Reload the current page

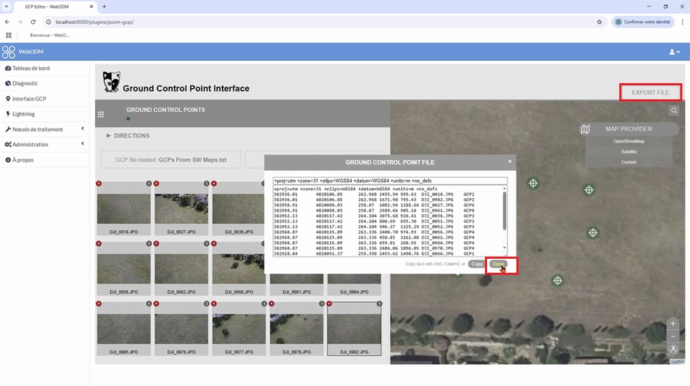click(x=33, y=22)
